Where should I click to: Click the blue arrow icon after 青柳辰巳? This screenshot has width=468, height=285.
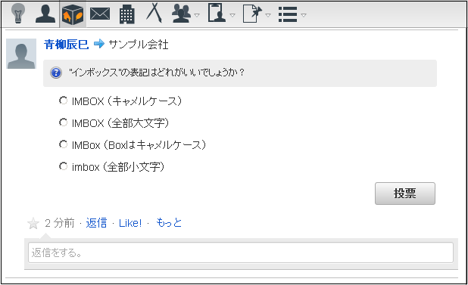[x=99, y=44]
